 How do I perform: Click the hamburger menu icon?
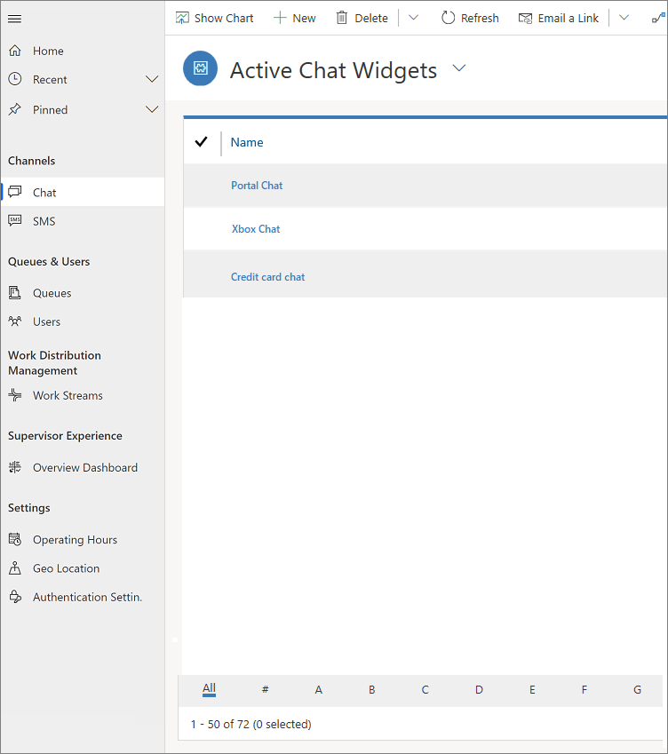coord(14,19)
